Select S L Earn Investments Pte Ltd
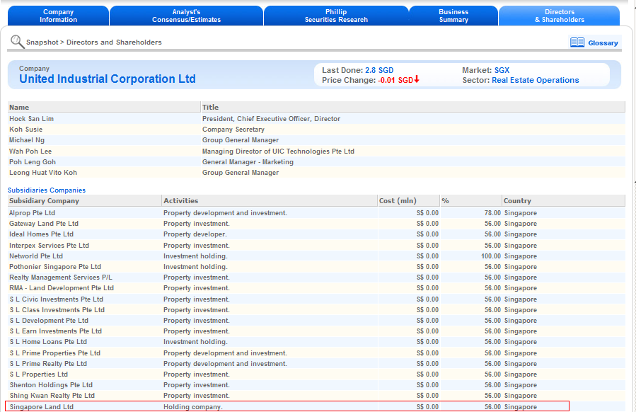Viewport: 636px width, 412px height. (56, 331)
